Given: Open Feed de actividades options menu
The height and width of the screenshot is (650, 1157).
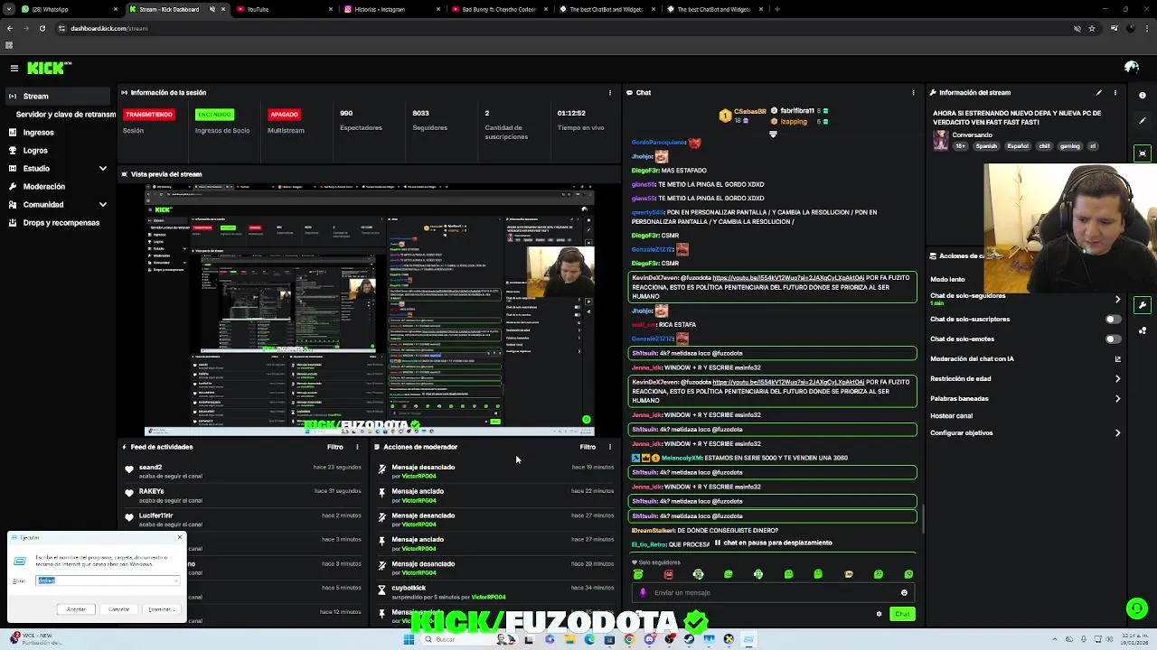Looking at the screenshot, I should [357, 447].
